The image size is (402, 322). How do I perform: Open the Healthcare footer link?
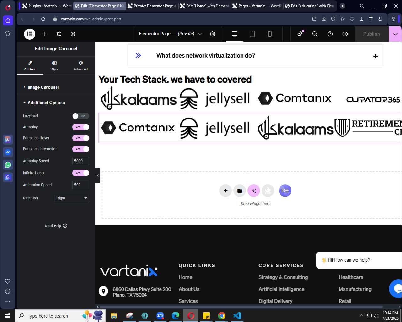tap(351, 277)
